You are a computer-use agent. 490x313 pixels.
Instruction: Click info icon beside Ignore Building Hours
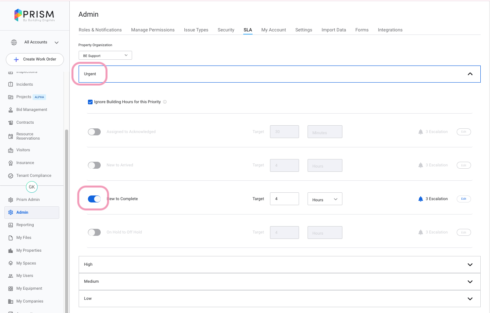(165, 102)
